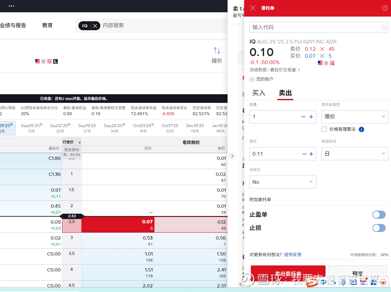This screenshot has width=391, height=292.
Task: Open the 全或无 No dropdown
Action: (283, 182)
